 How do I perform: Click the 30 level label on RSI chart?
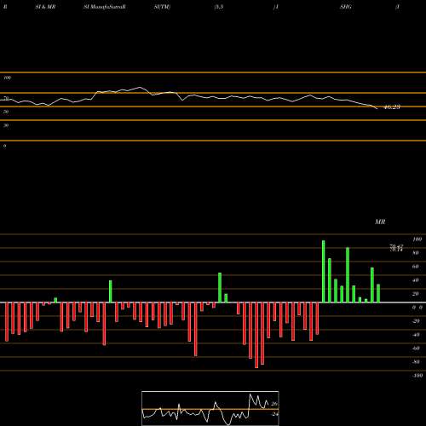coord(6,125)
